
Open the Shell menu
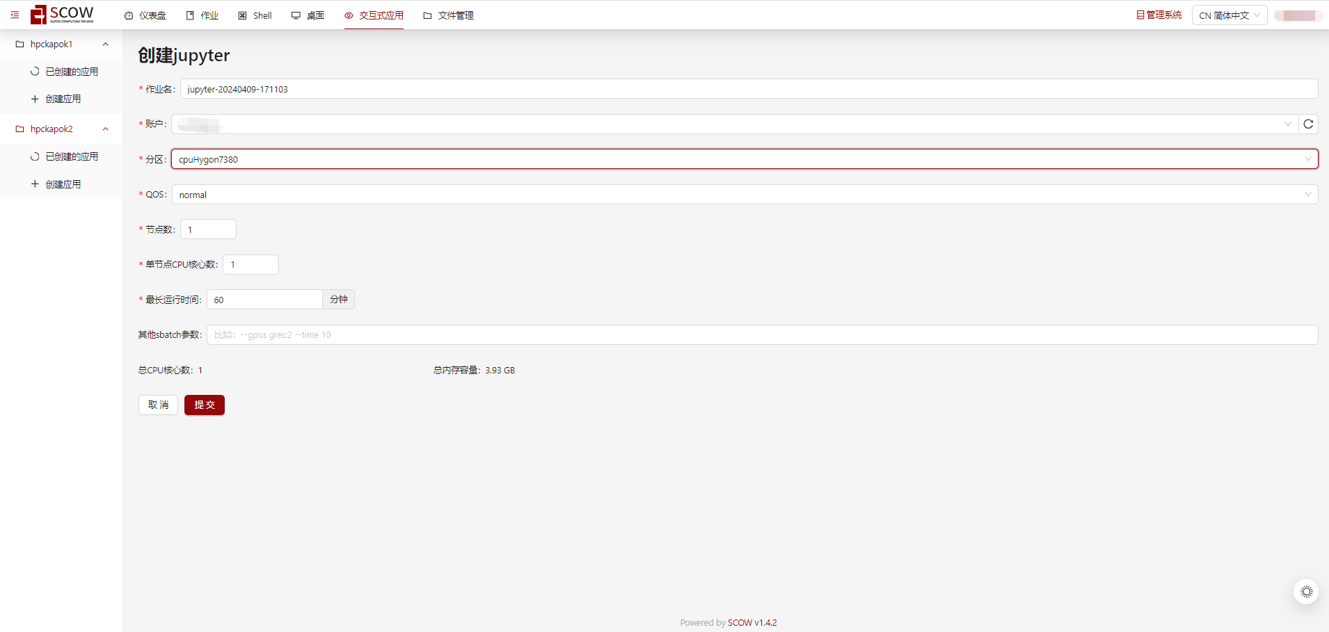coord(255,15)
